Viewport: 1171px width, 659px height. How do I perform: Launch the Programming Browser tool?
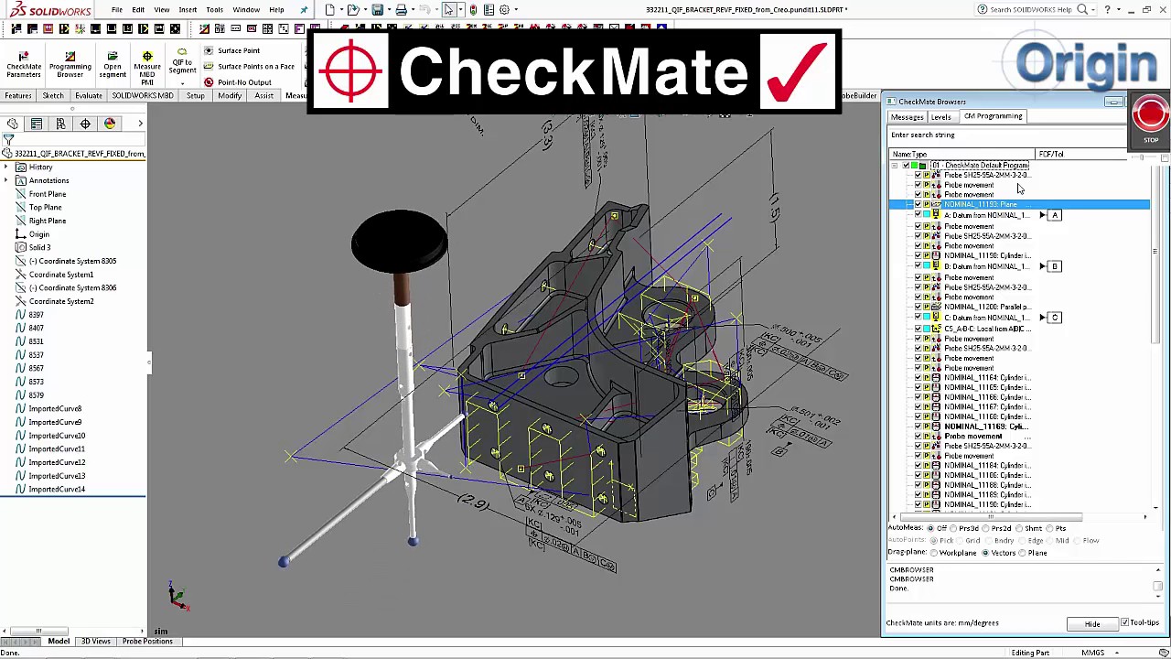click(70, 64)
